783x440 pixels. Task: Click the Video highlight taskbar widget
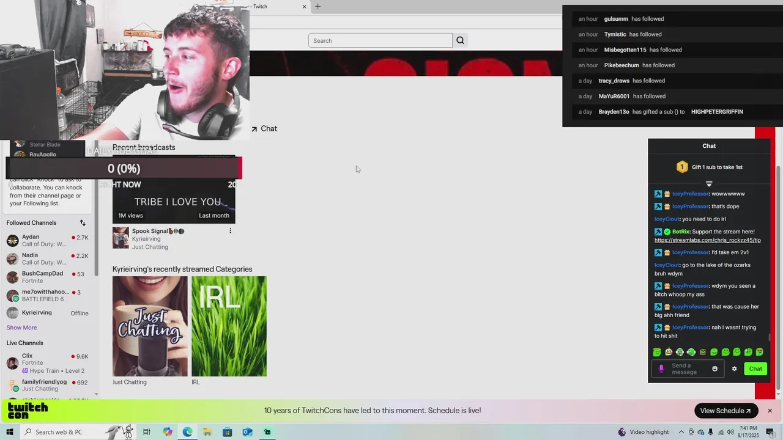[x=644, y=432]
